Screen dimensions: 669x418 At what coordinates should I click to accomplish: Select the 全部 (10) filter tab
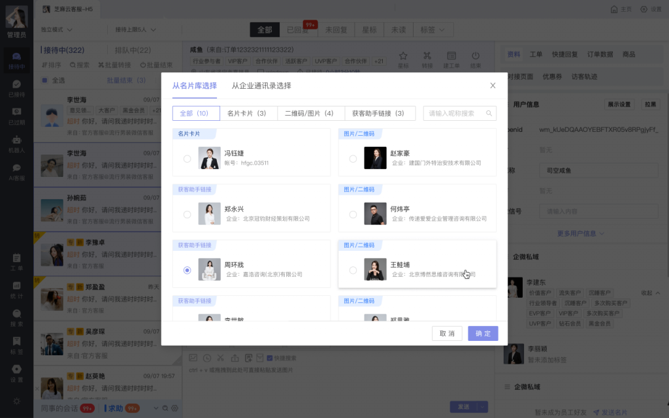pyautogui.click(x=196, y=113)
